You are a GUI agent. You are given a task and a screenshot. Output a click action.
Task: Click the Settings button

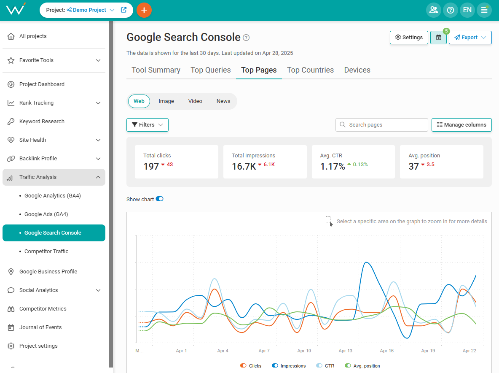(x=409, y=38)
